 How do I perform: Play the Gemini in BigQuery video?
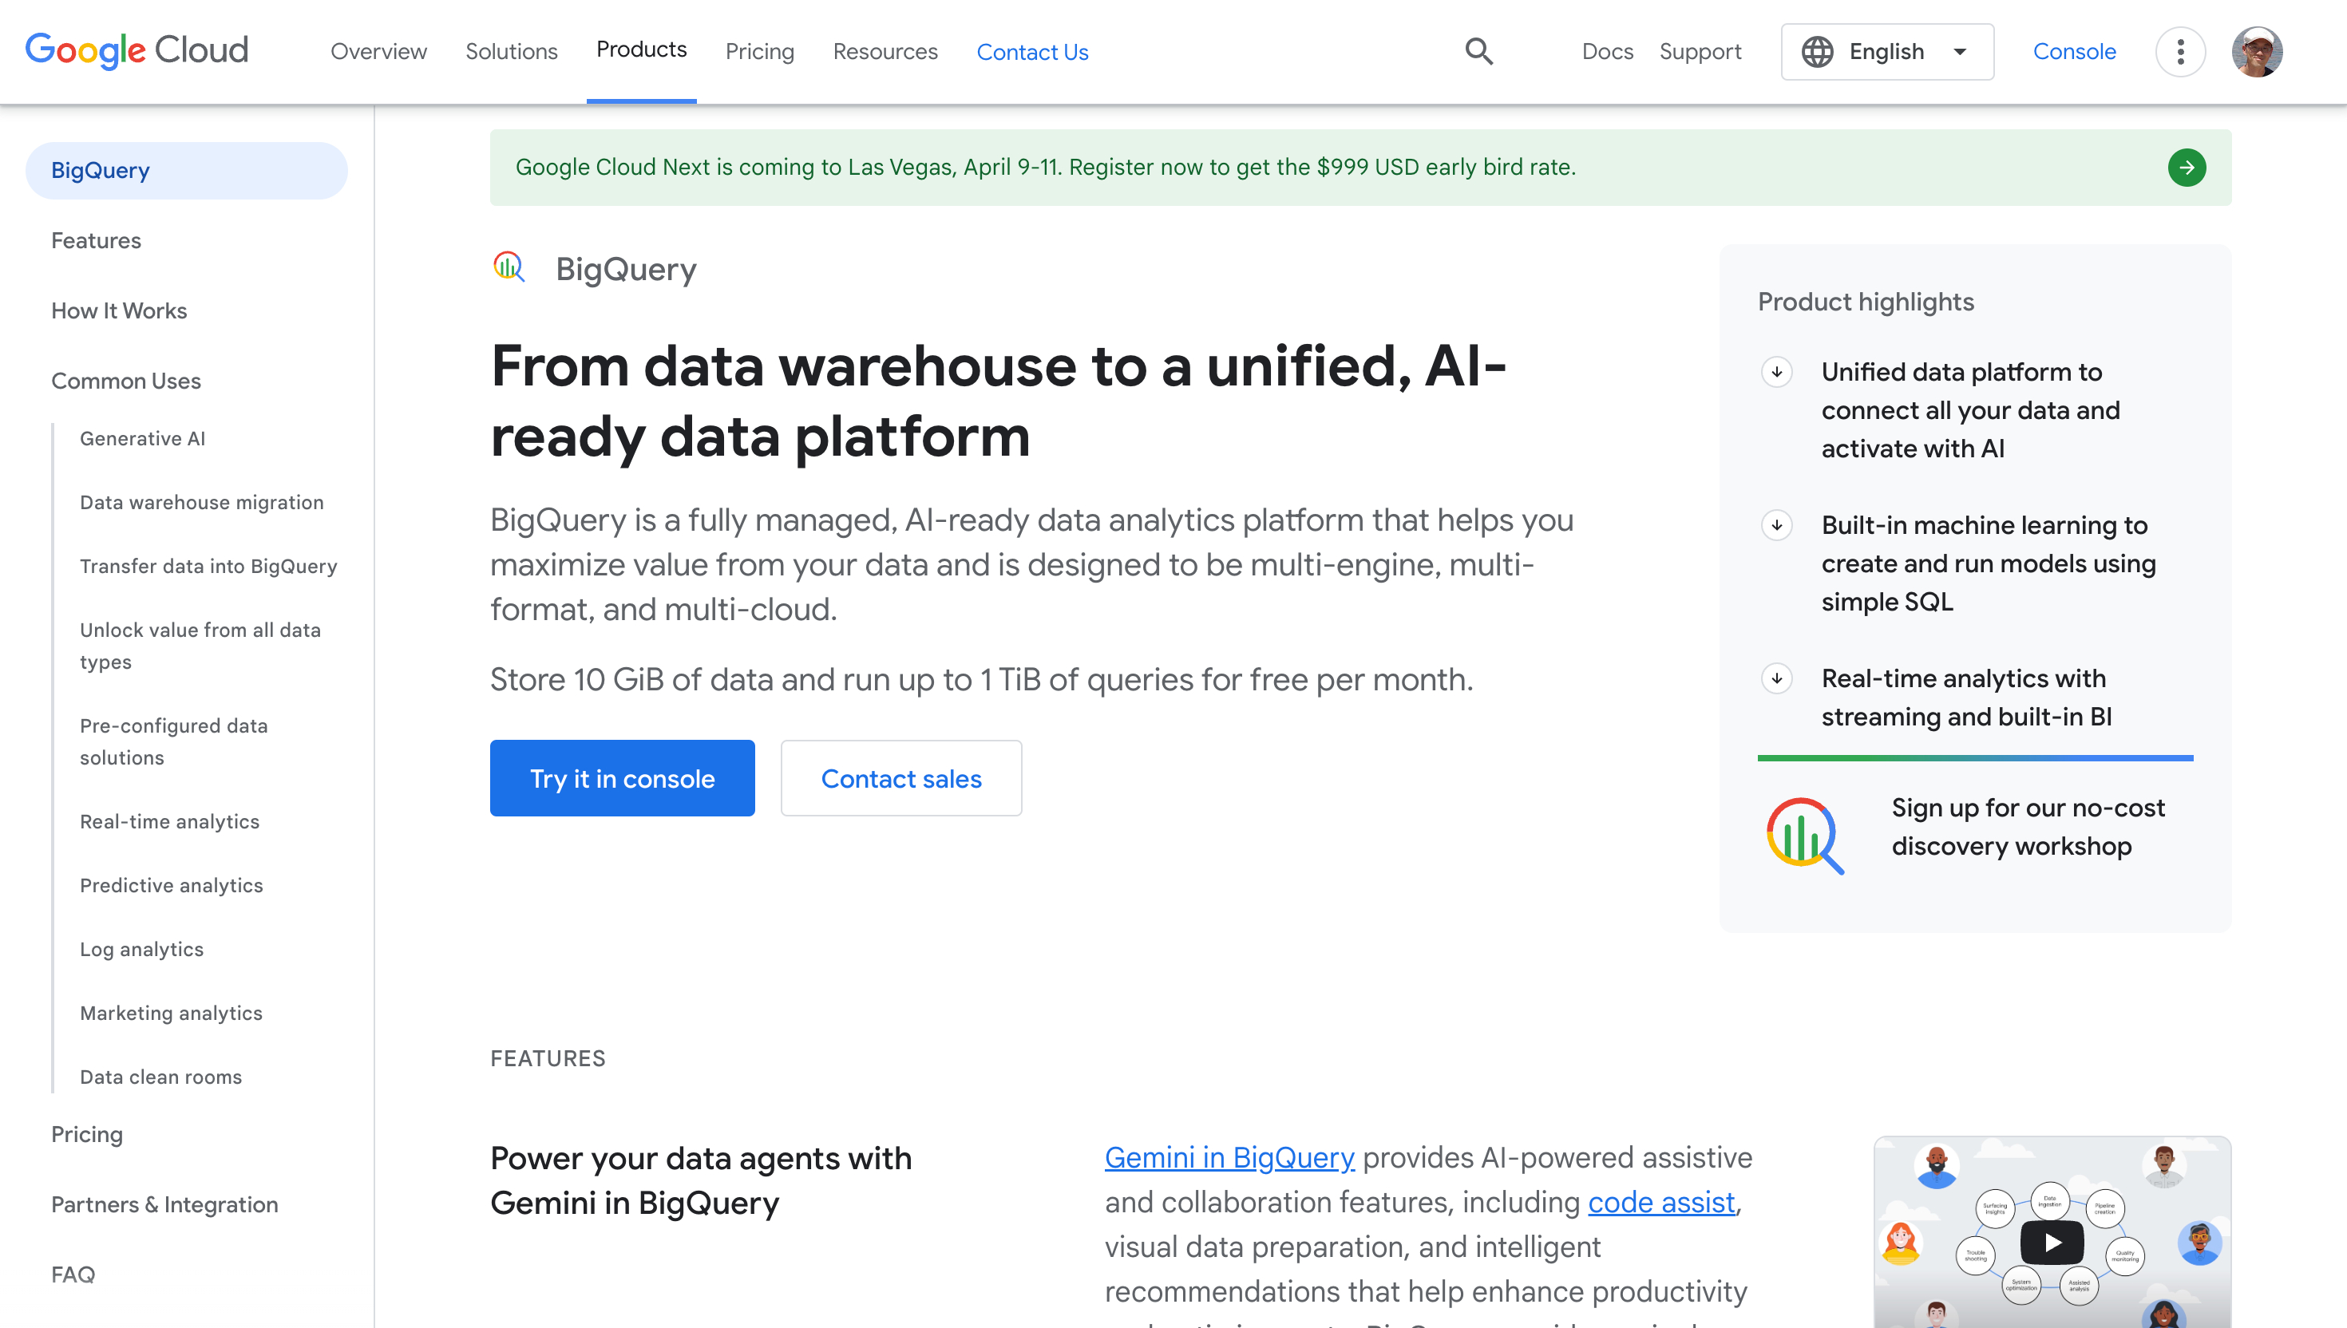2052,1243
